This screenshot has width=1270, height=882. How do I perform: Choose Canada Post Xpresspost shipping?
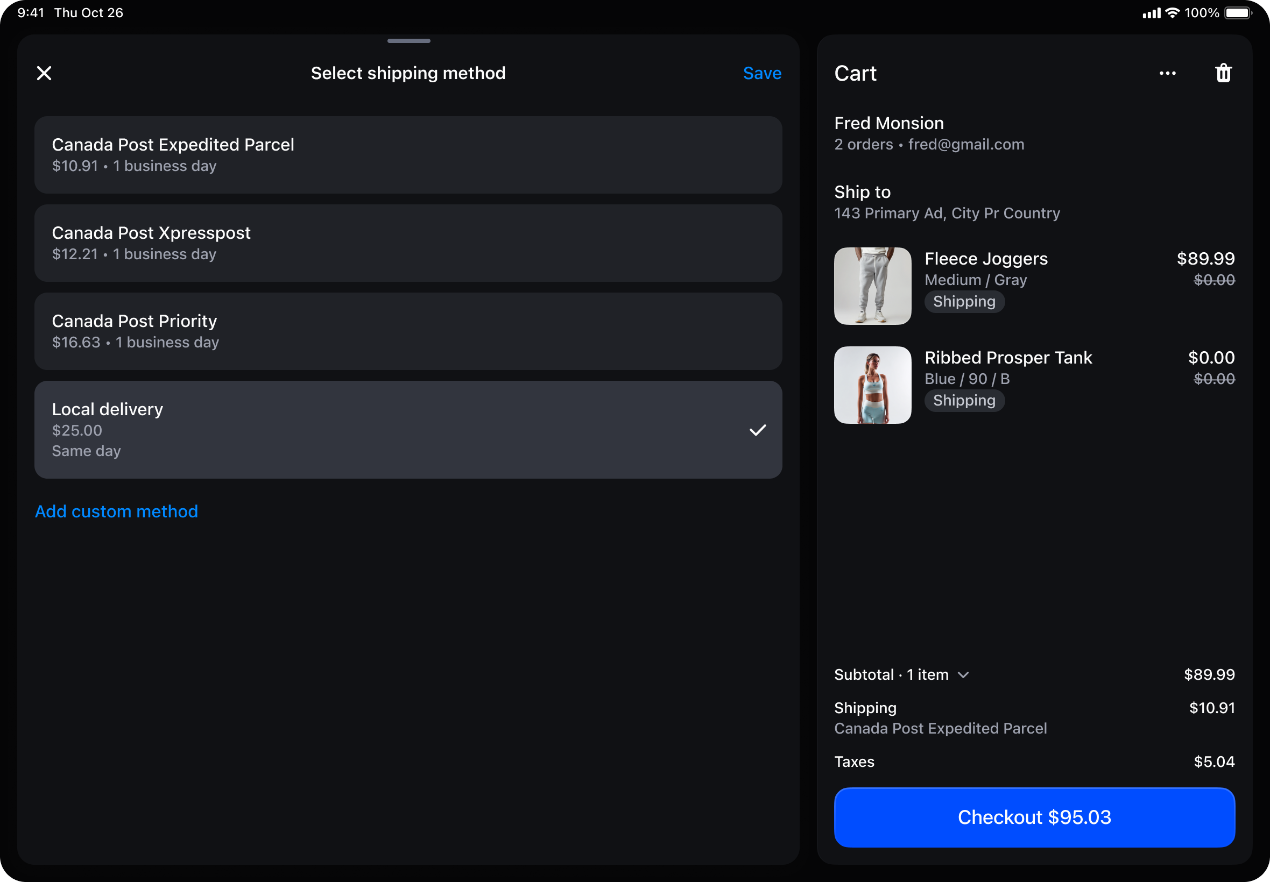point(408,243)
